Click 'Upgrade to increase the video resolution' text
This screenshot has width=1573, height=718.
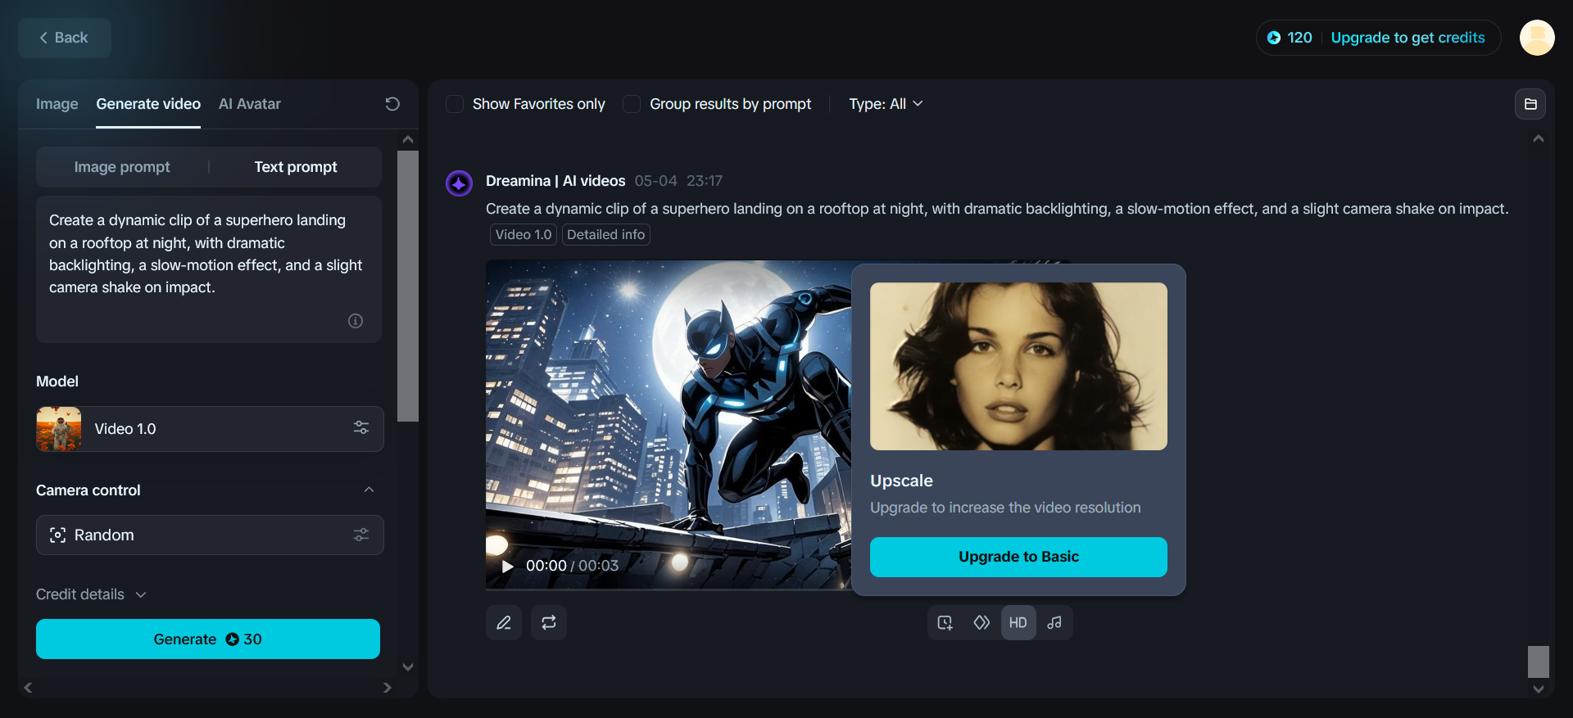click(1005, 508)
